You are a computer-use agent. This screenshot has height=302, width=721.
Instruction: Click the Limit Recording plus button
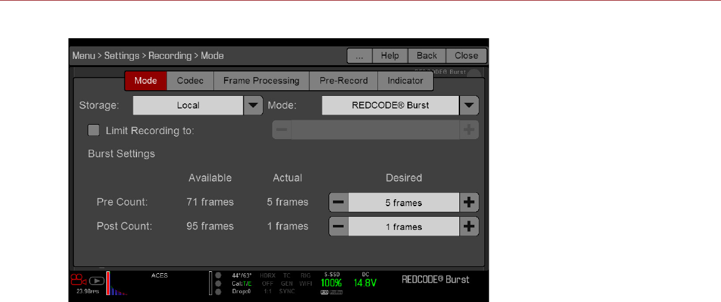click(x=469, y=130)
